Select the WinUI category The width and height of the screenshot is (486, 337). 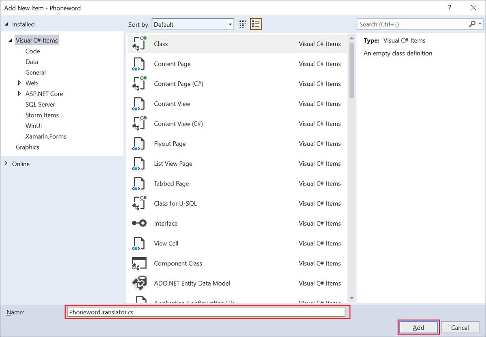pos(33,126)
